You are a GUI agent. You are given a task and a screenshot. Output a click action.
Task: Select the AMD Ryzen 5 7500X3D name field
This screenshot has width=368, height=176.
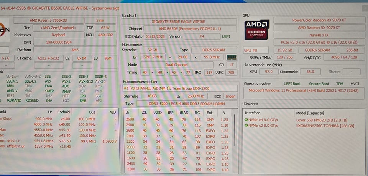48,20
